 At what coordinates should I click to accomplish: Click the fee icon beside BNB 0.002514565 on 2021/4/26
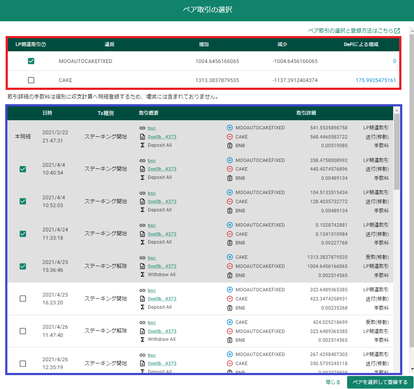tap(230, 340)
